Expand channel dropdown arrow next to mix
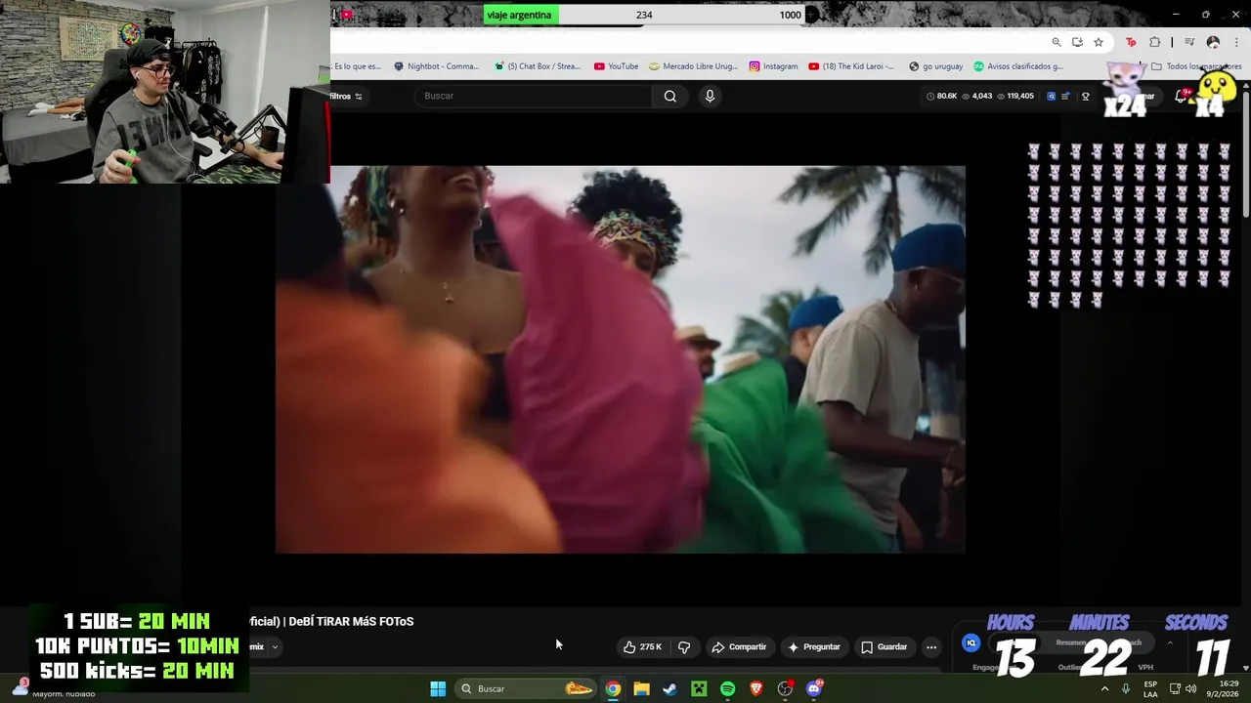Viewport: 1251px width, 703px height. point(275,646)
